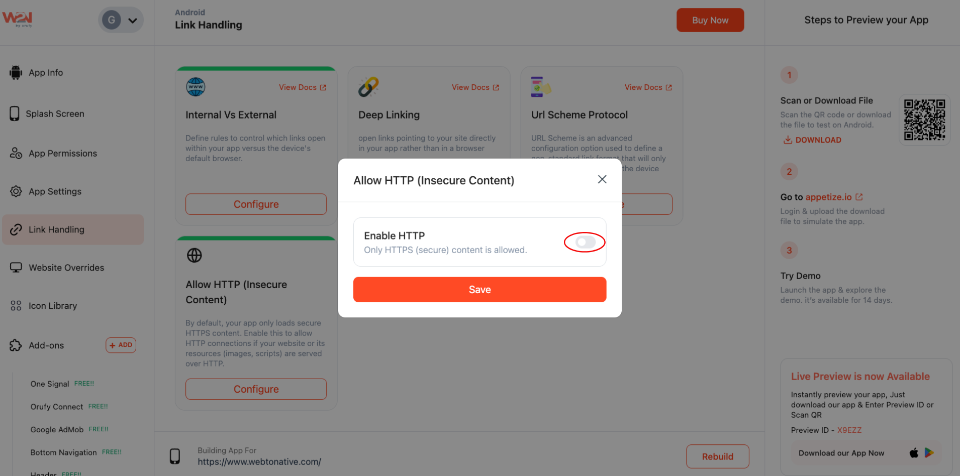The height and width of the screenshot is (476, 960).
Task: Click the Buy Now button
Action: click(710, 20)
